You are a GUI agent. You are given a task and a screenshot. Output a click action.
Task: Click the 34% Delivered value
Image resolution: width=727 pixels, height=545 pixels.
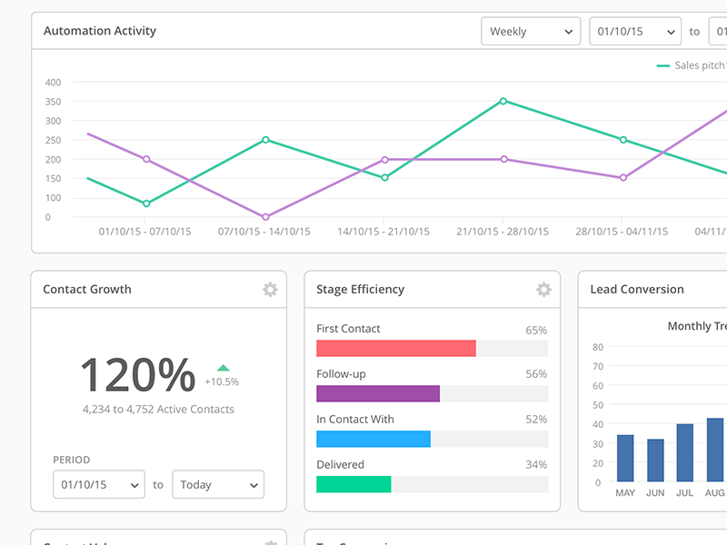(x=536, y=464)
